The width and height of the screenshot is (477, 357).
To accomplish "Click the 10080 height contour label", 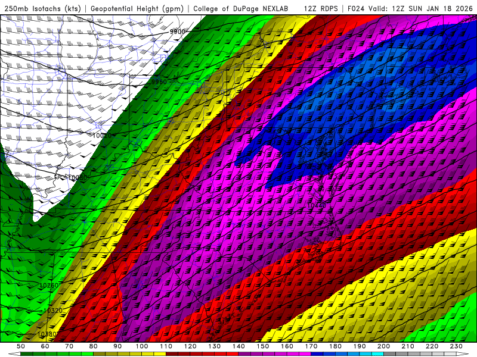I will [x=78, y=177].
